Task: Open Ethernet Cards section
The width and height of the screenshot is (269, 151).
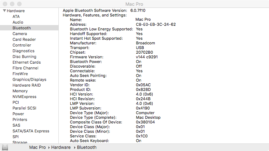Action: (27, 62)
